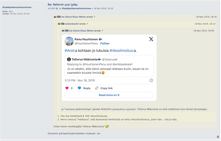Click the Panu Huuhtanen display name
Viewport: 221px width, 141px height.
click(x=86, y=39)
